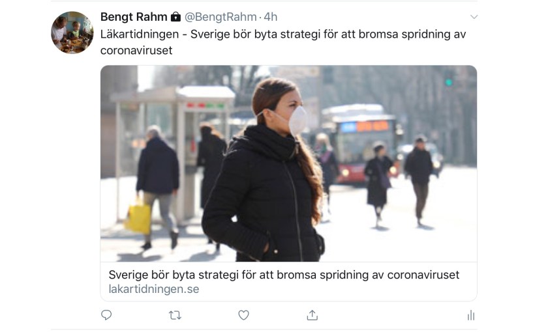Like the tweet with the heart icon
This screenshot has width=548, height=332.
click(x=243, y=315)
